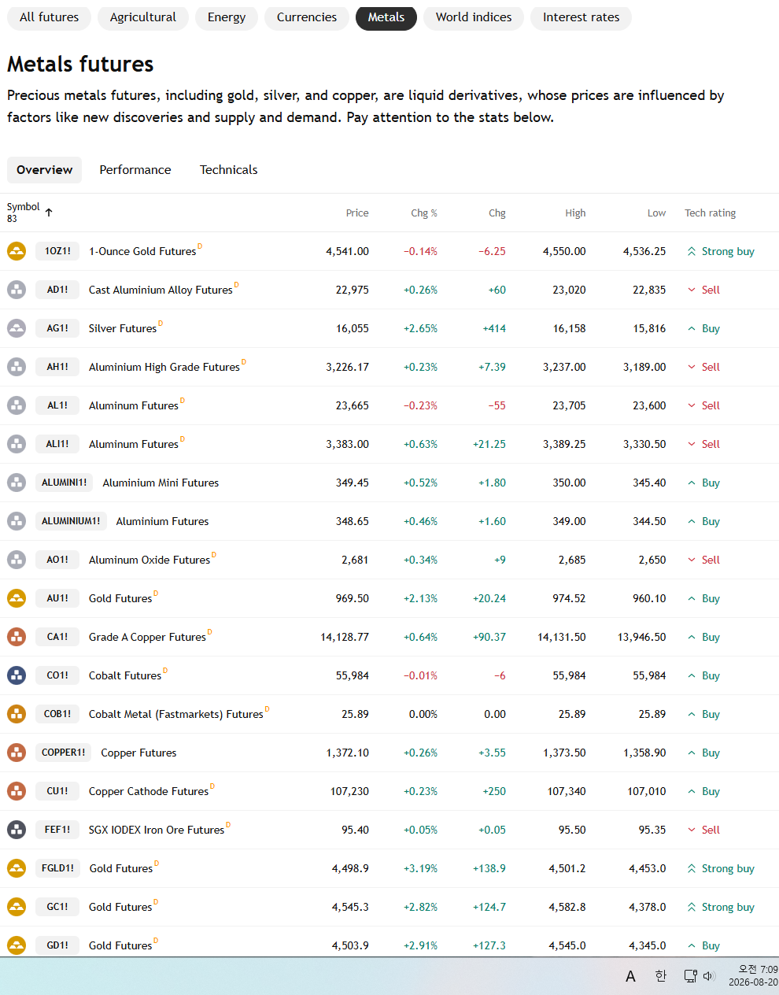Sort by the Tech rating column header
This screenshot has width=779, height=995.
point(711,213)
